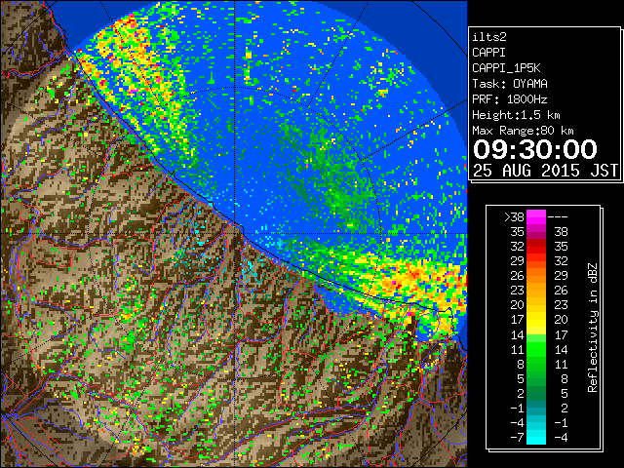
Task: Select the "Height:1.5 km" line
Action: [516, 115]
